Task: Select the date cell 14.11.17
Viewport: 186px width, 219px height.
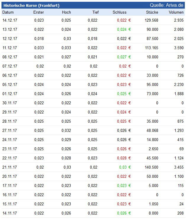Action: 10,213
